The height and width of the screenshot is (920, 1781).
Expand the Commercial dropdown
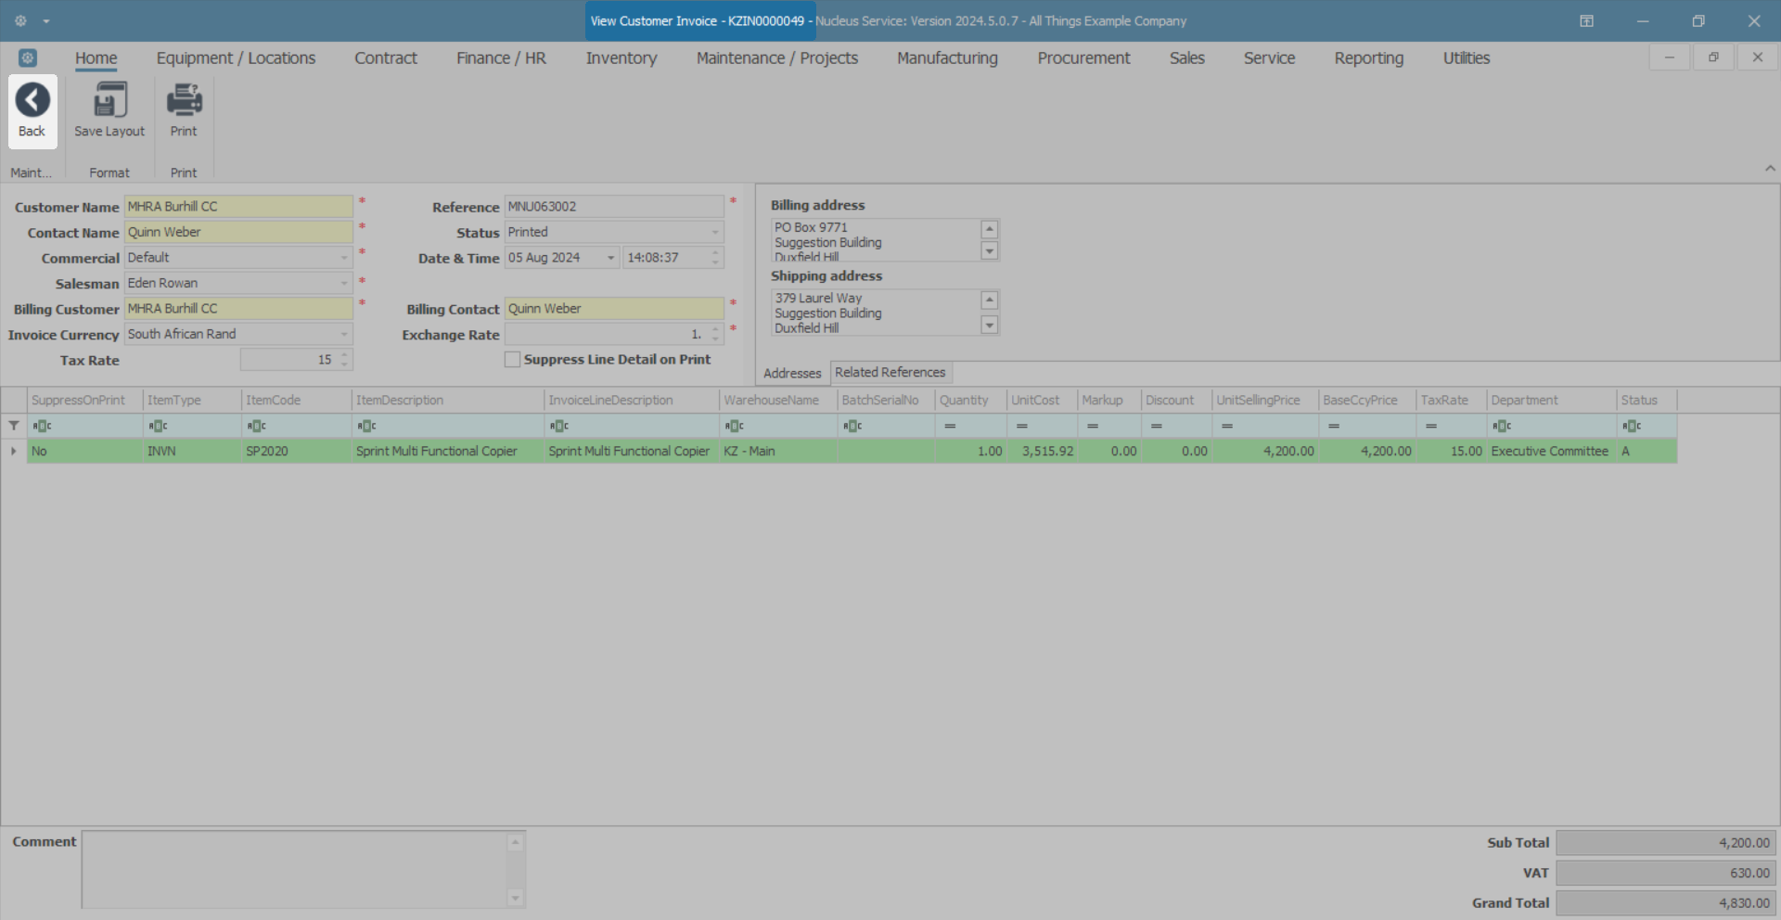tap(344, 258)
